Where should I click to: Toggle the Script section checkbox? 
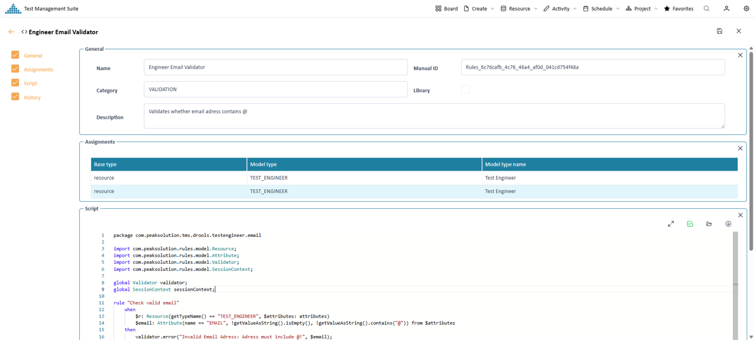15,82
